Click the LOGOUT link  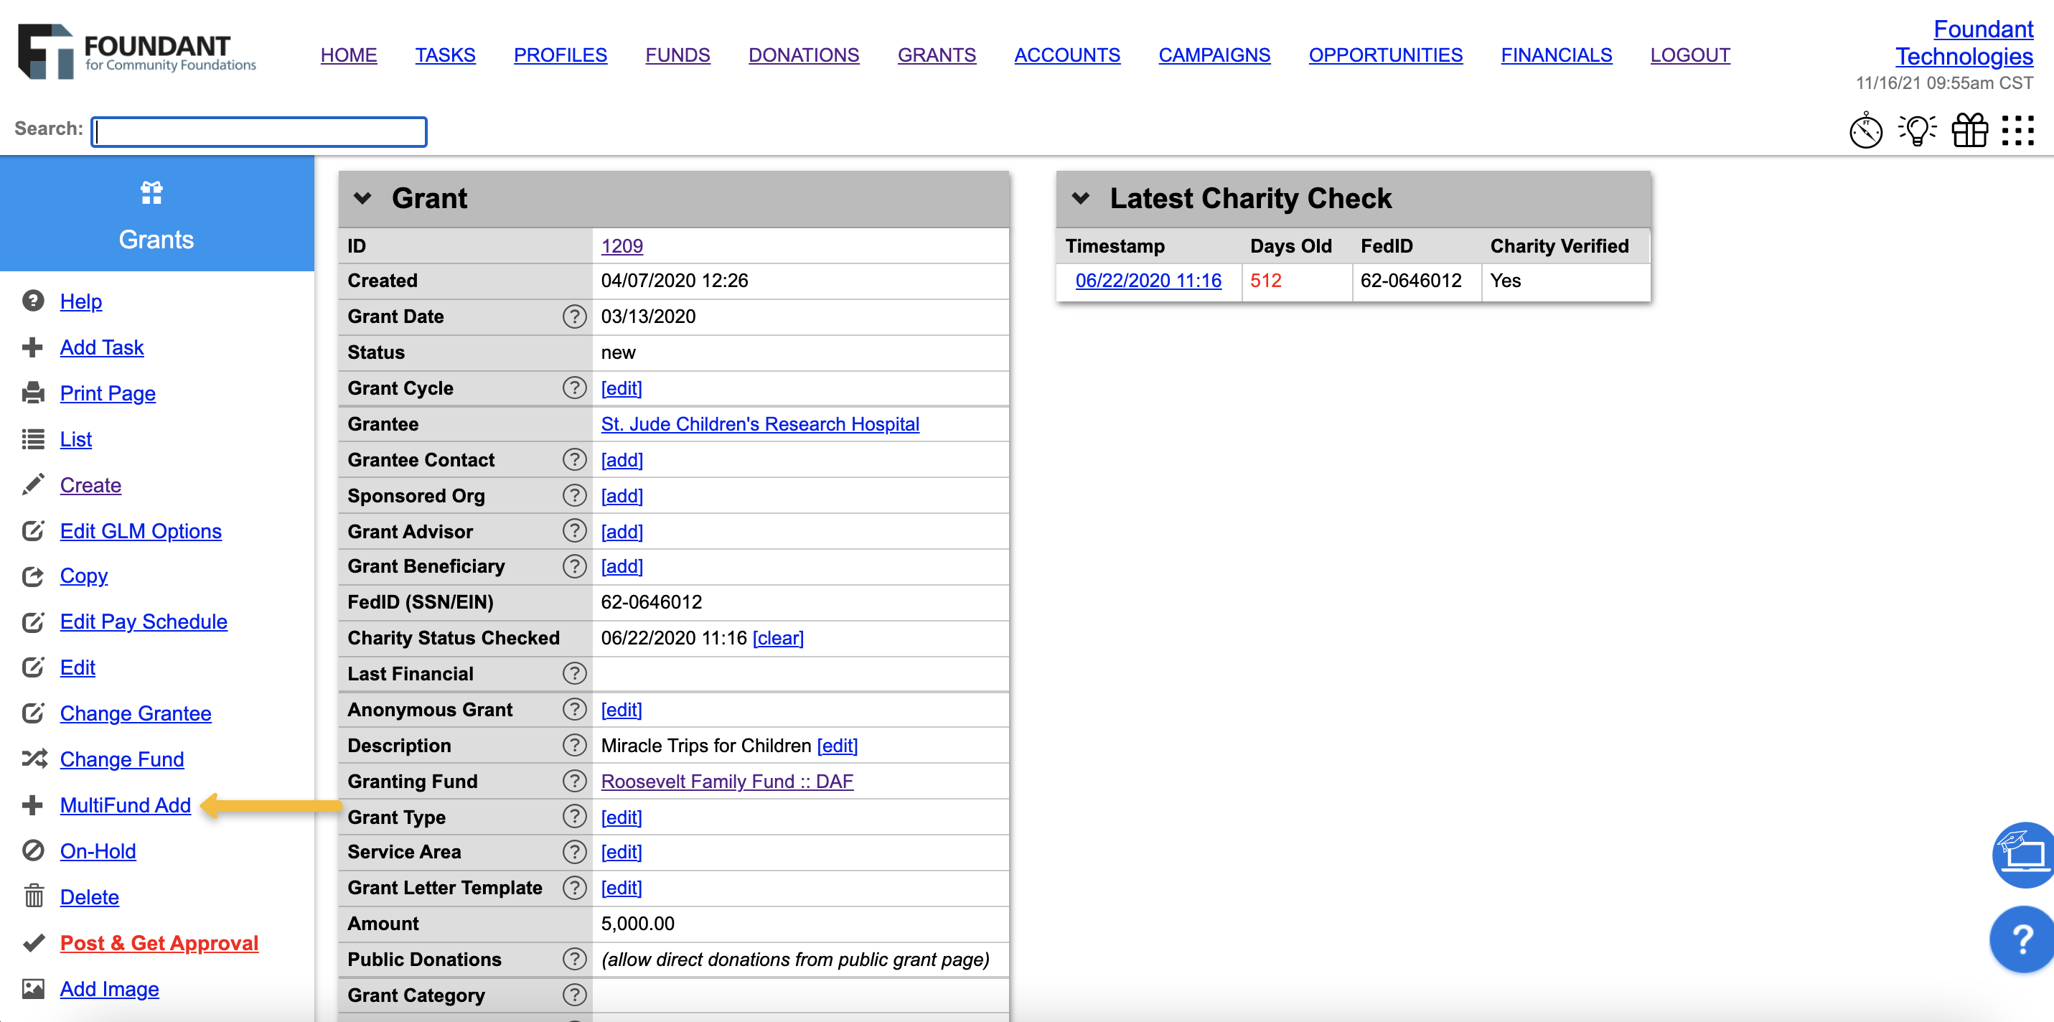tap(1690, 55)
